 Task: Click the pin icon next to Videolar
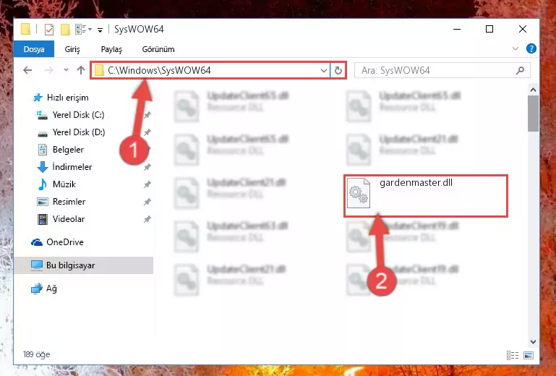147,219
